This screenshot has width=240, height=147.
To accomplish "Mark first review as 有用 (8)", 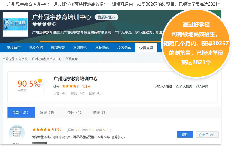I will click(207, 135).
